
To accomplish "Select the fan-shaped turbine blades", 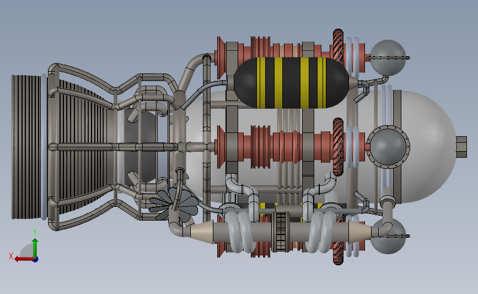I will pos(173,205).
